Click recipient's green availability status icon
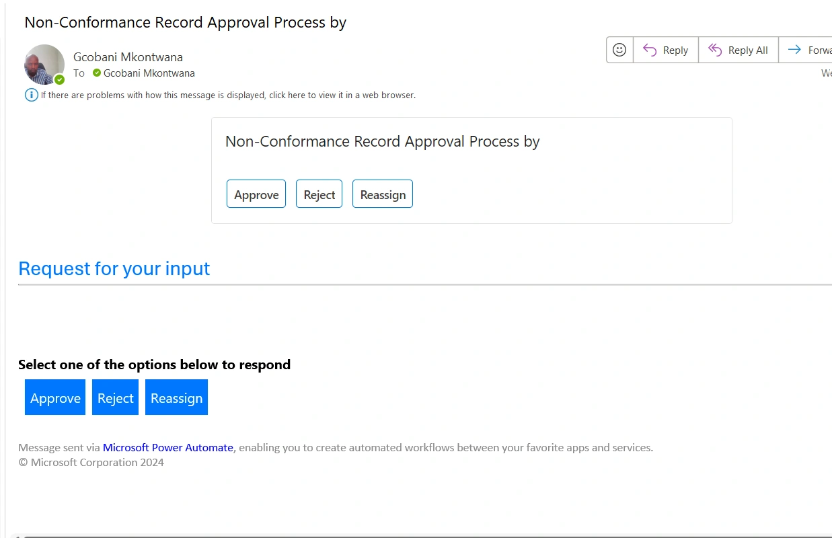 click(97, 73)
